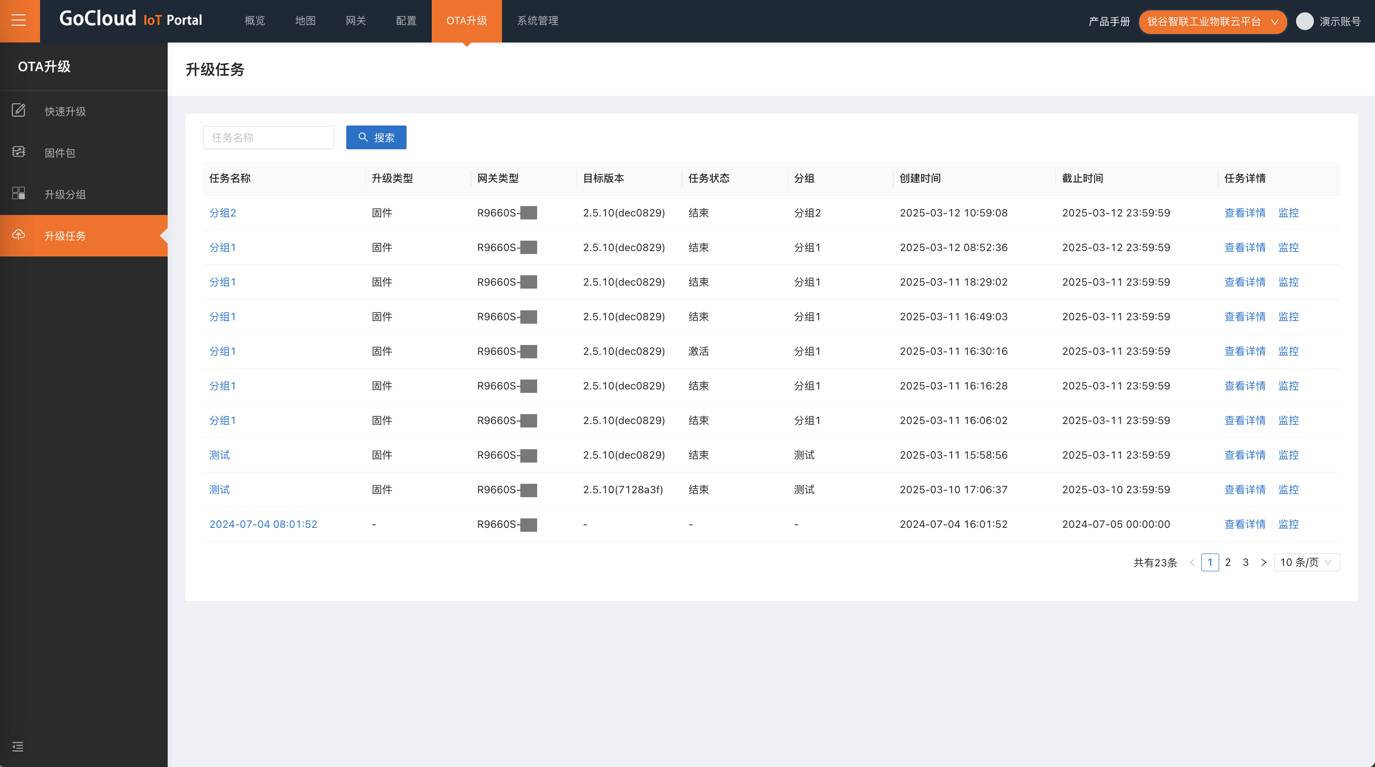This screenshot has width=1375, height=767.
Task: Go to next page arrow
Action: (x=1263, y=562)
